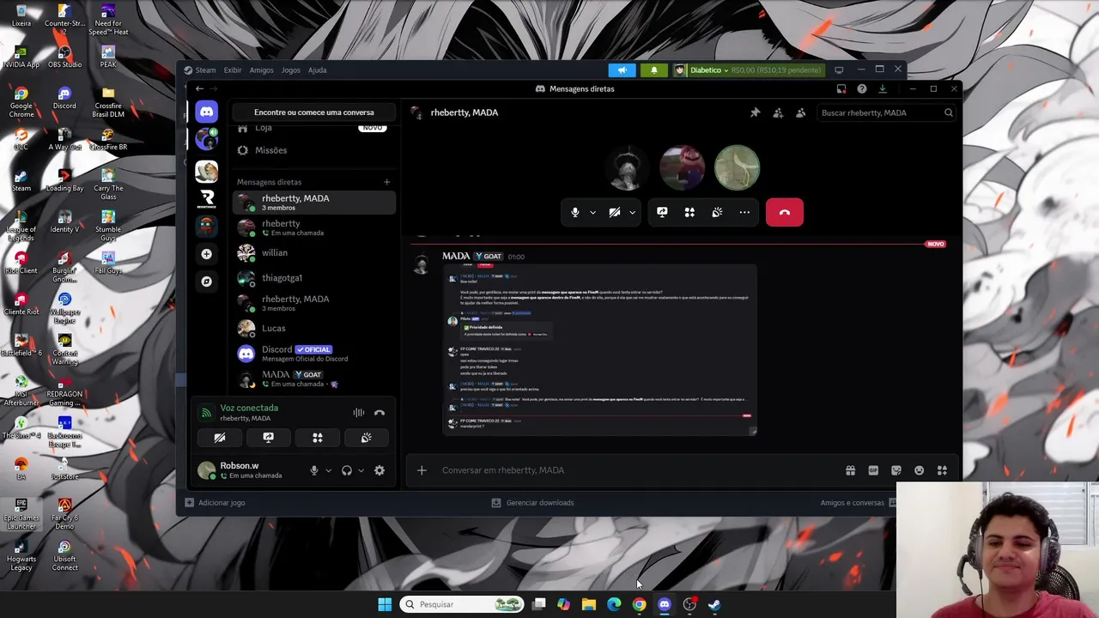This screenshot has height=618, width=1099.
Task: Open Jogos menu in Steam
Action: (x=290, y=70)
